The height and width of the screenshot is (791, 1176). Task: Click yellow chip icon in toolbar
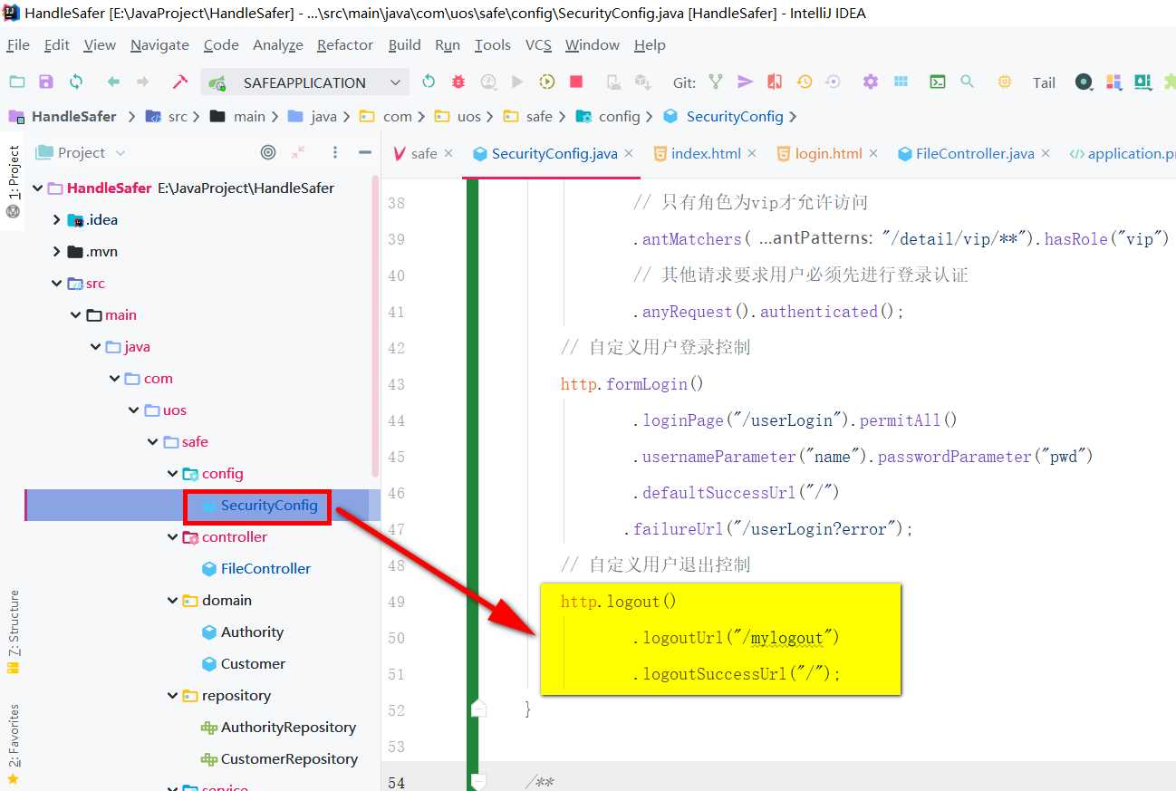coord(1004,82)
